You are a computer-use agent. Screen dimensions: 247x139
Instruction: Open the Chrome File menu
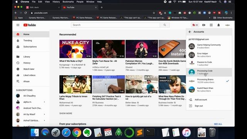[34, 2]
